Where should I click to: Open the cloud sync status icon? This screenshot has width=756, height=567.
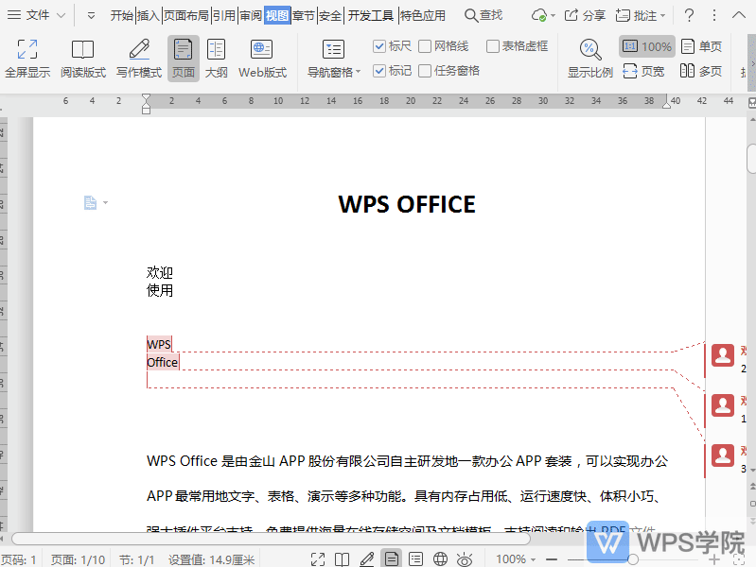click(x=539, y=15)
